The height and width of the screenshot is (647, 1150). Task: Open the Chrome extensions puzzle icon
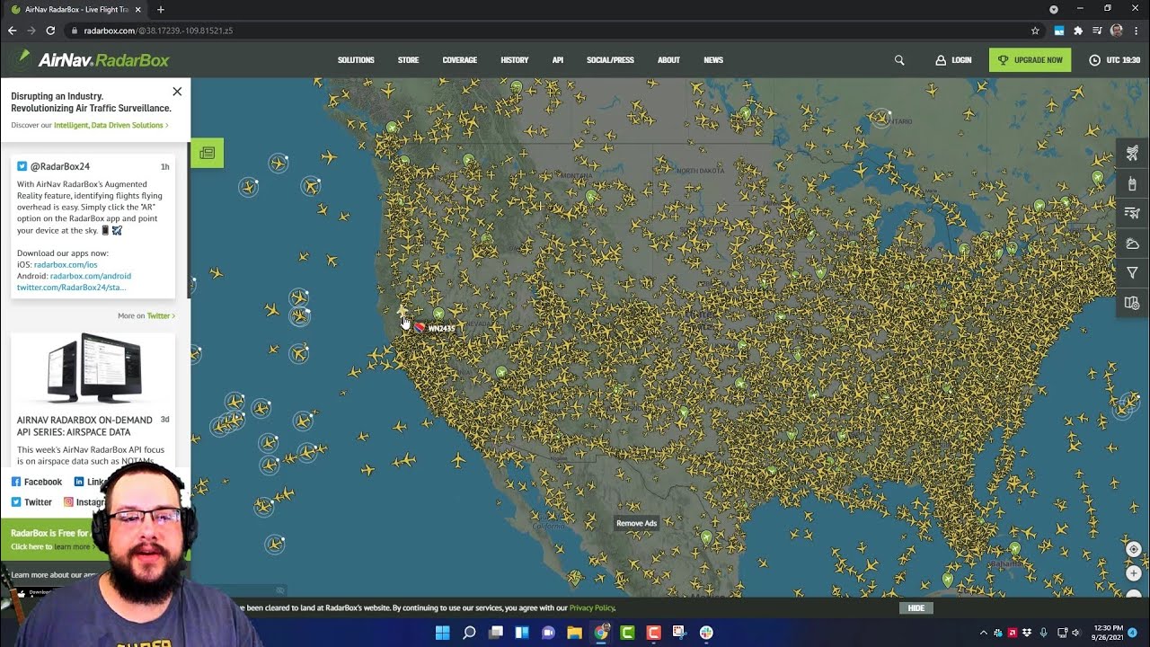click(x=1078, y=31)
